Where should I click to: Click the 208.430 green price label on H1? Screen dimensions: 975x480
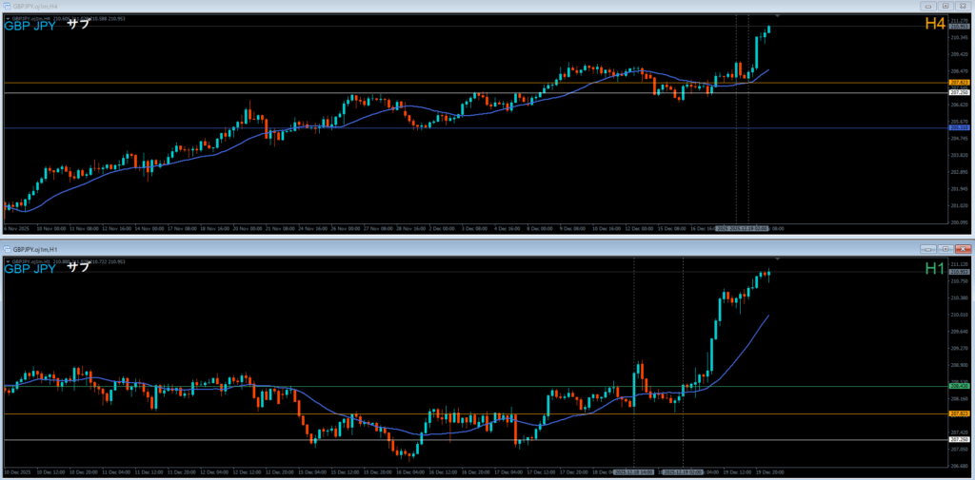(x=958, y=386)
